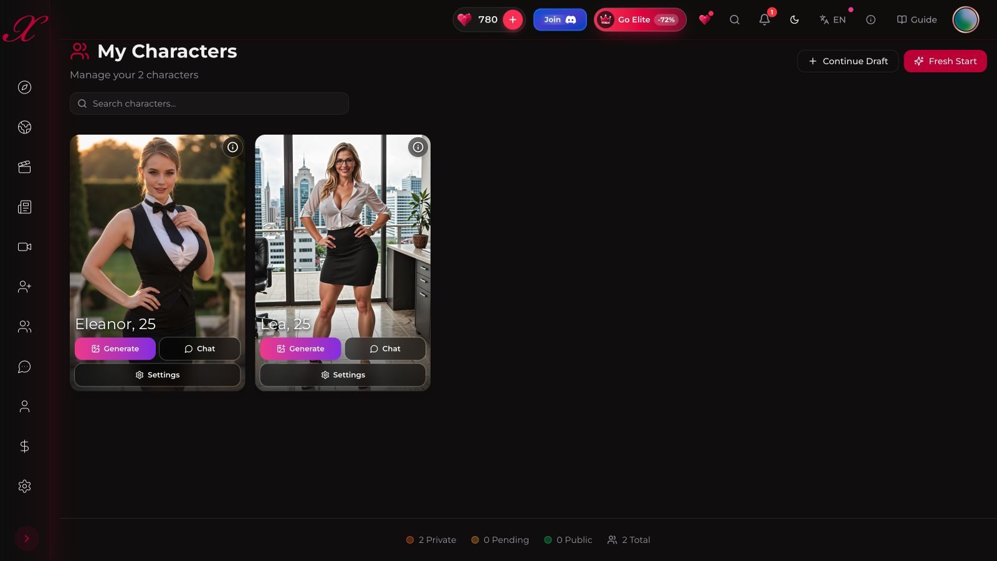Click Generate on Lea's card

pyautogui.click(x=300, y=348)
